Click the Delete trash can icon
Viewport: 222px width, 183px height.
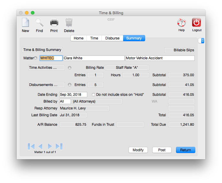(69, 23)
